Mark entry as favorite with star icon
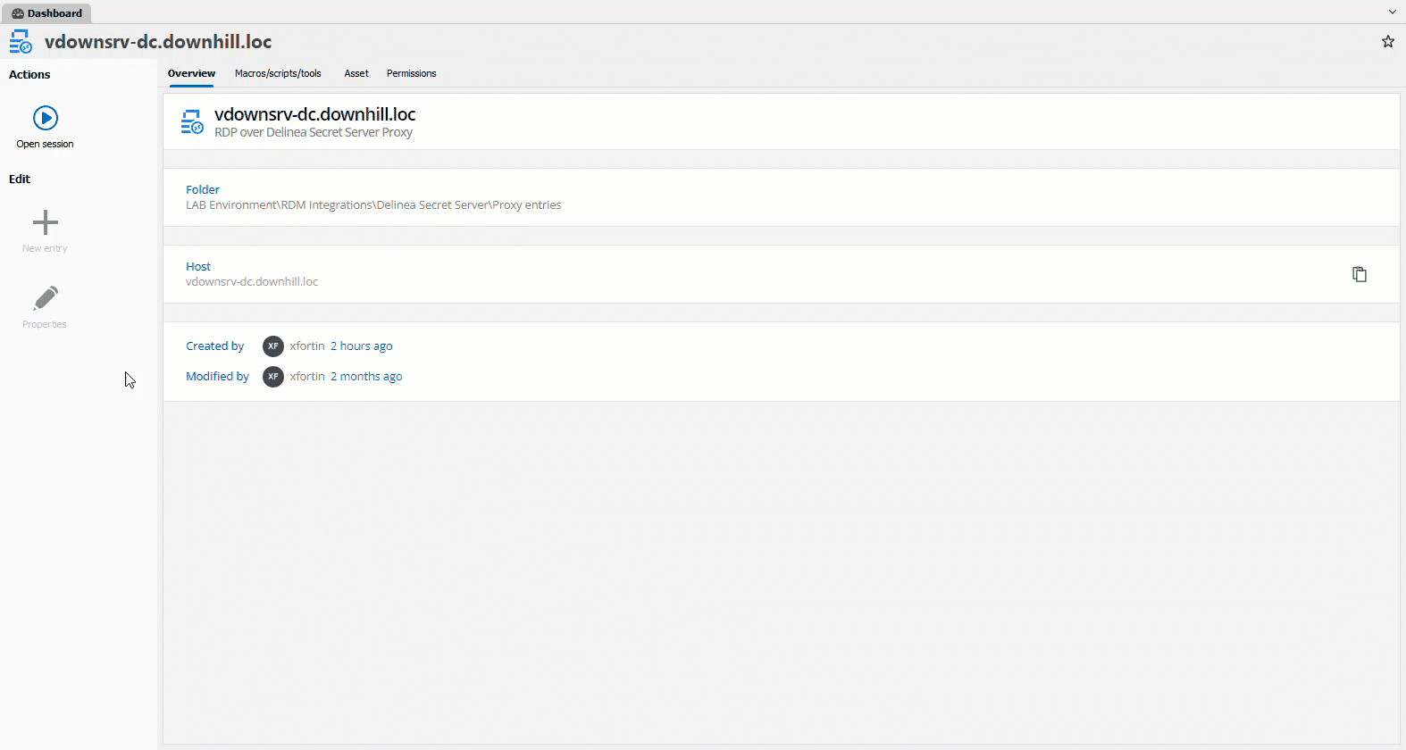The height and width of the screenshot is (750, 1406). tap(1387, 42)
